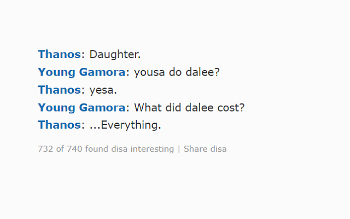
Task: Click the text "What did dalee cost?"
Action: click(189, 107)
